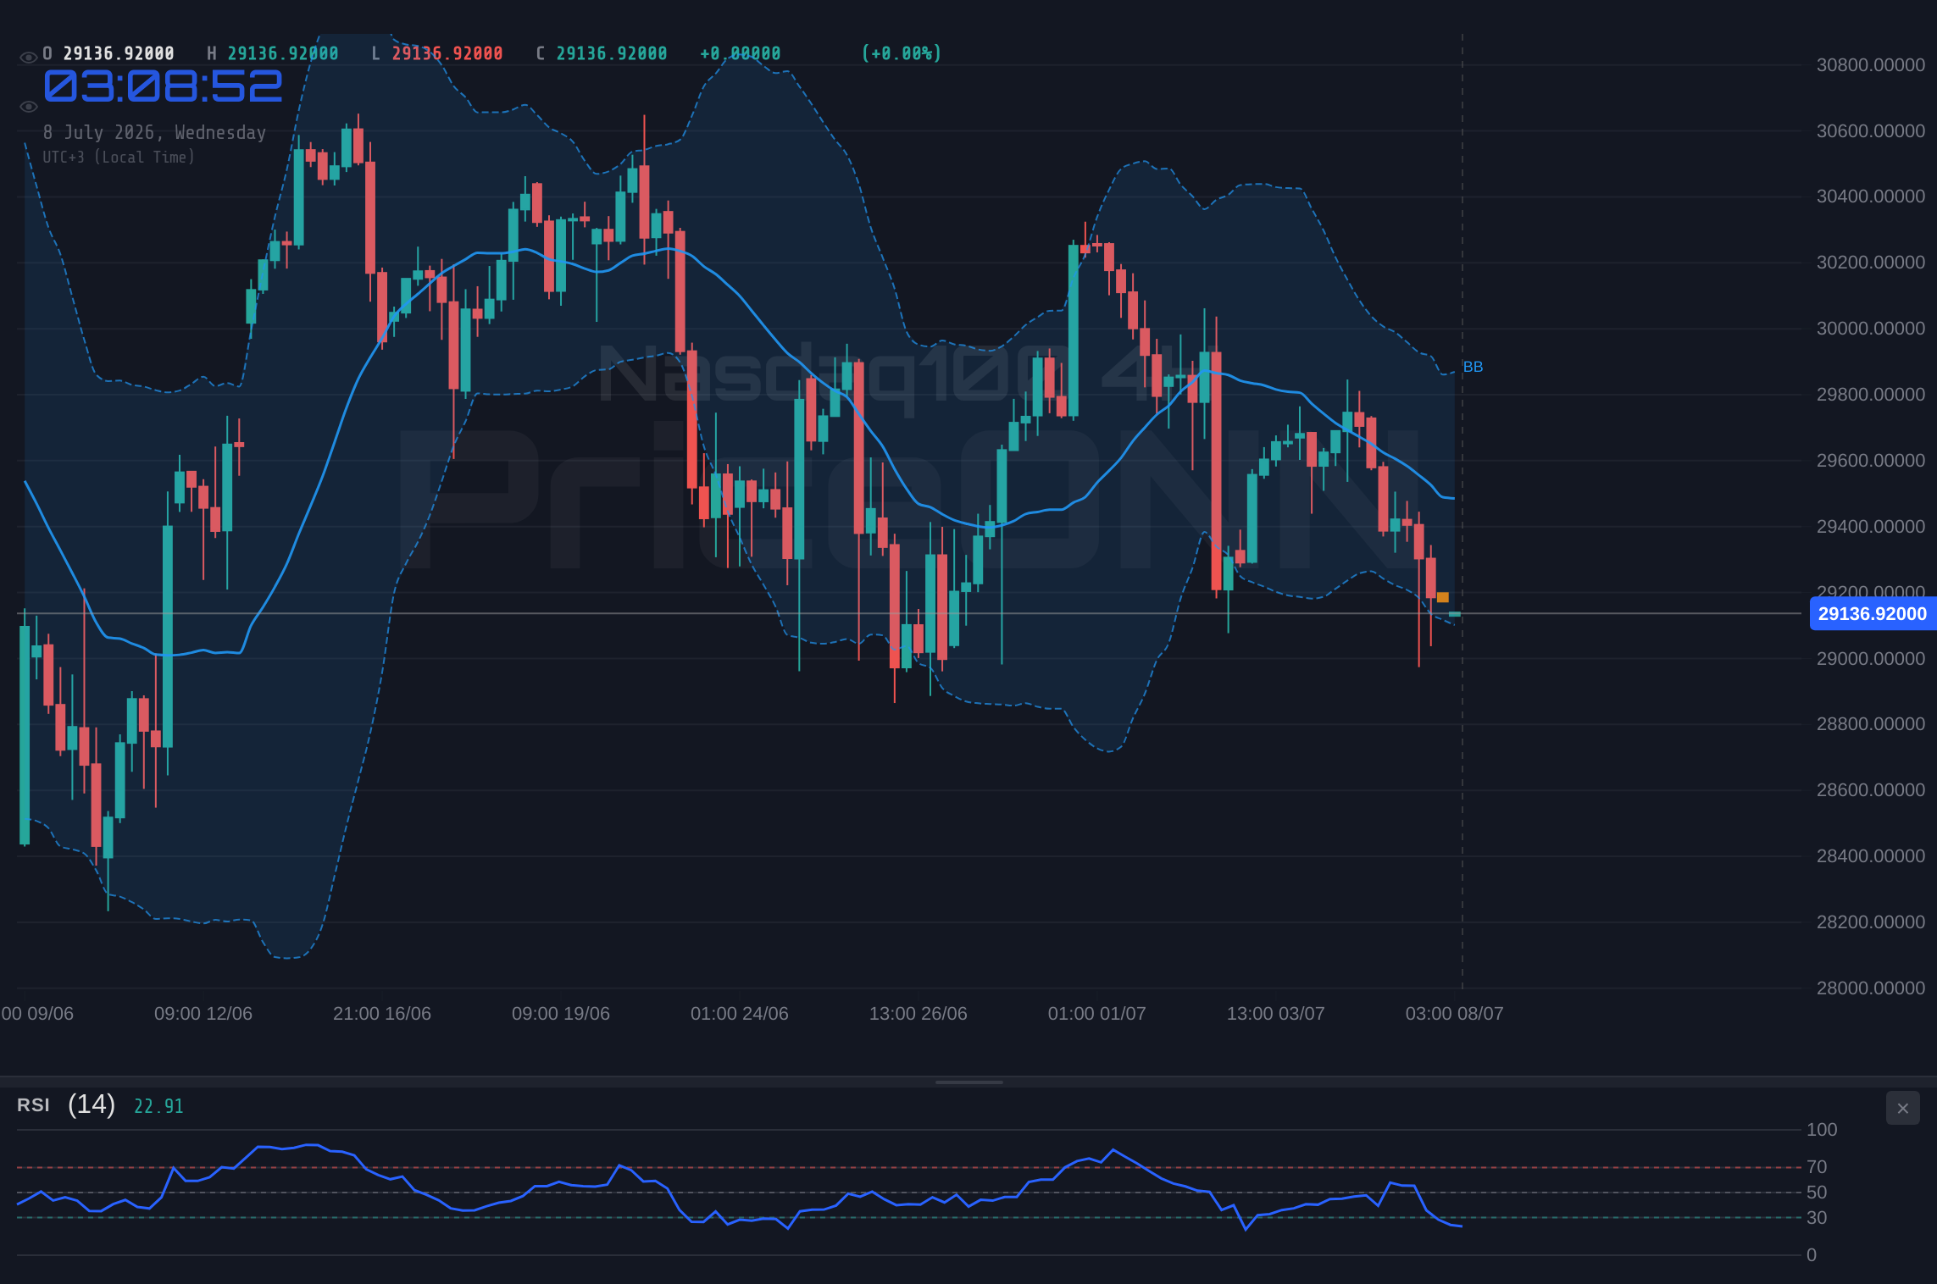
Task: Click the RSI scale label 70
Action: coord(1817,1167)
